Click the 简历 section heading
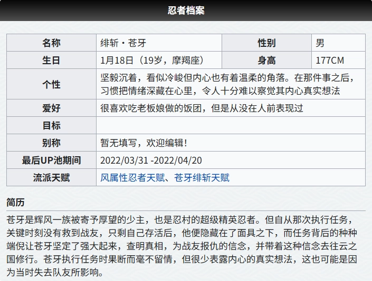The height and width of the screenshot is (281, 372). point(15,203)
